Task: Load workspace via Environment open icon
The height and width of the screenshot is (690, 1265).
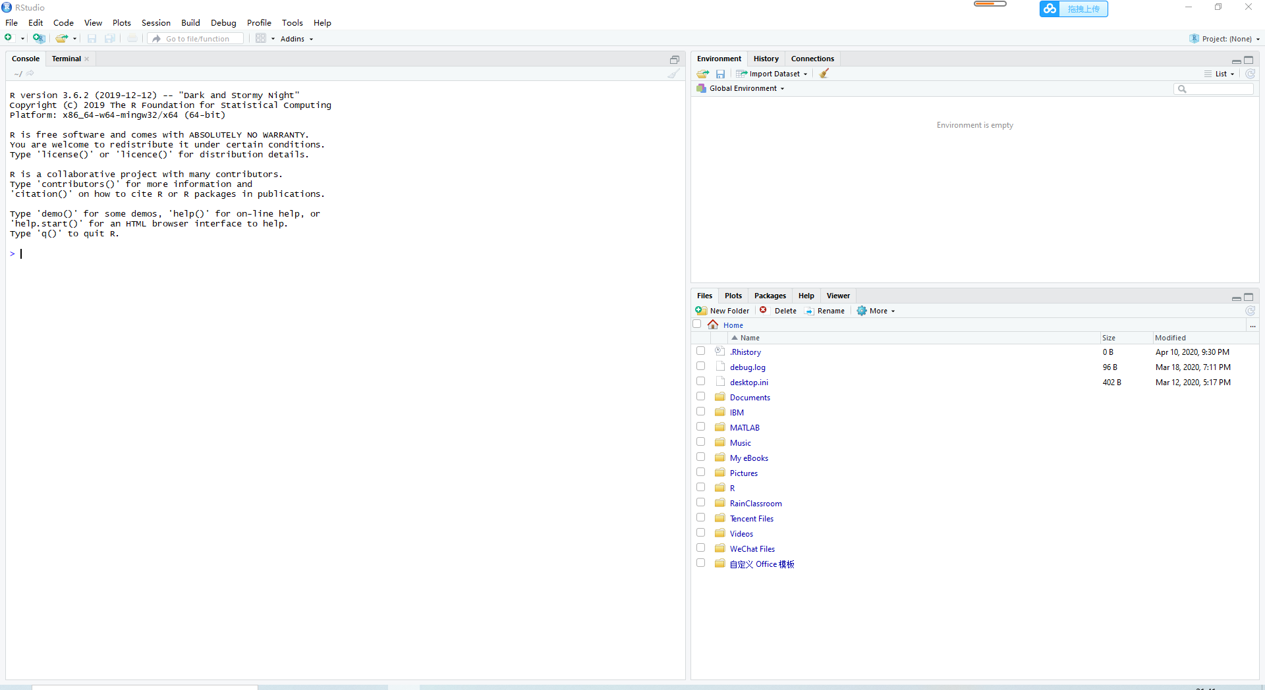Action: 703,74
